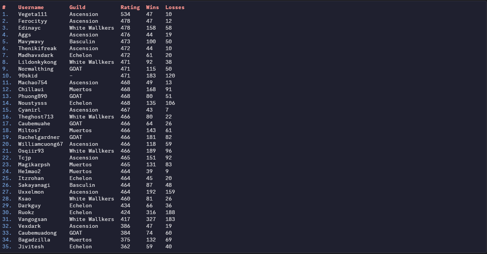
Task: Select username 90skid
Action: (x=28, y=76)
